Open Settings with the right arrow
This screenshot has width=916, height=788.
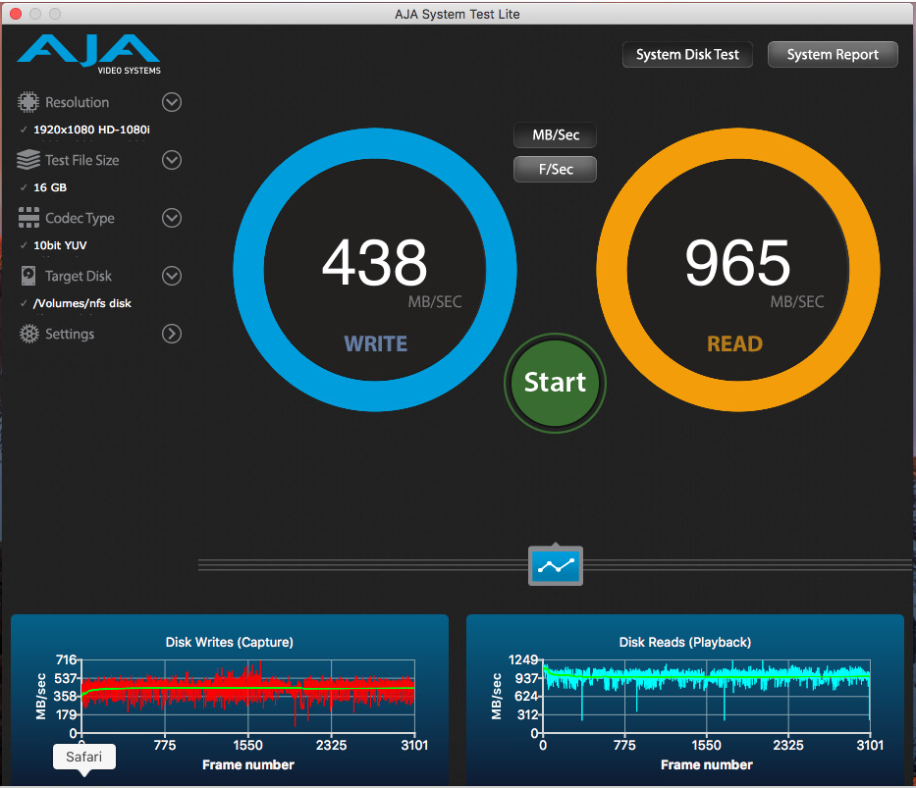click(x=171, y=334)
